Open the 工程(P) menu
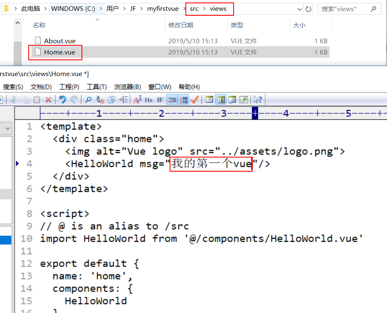This screenshot has width=387, height=313. [69, 87]
